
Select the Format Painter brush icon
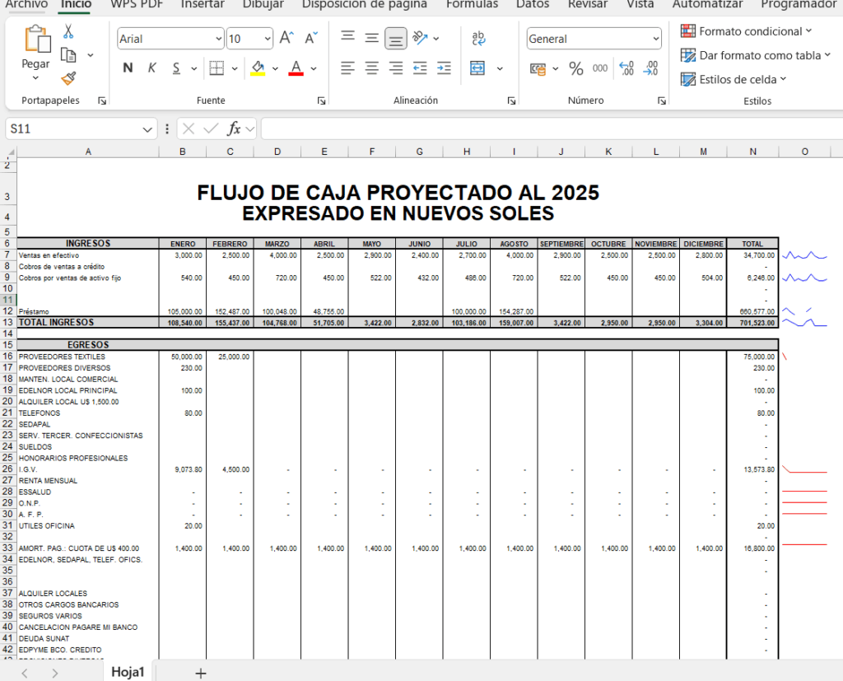pos(68,78)
